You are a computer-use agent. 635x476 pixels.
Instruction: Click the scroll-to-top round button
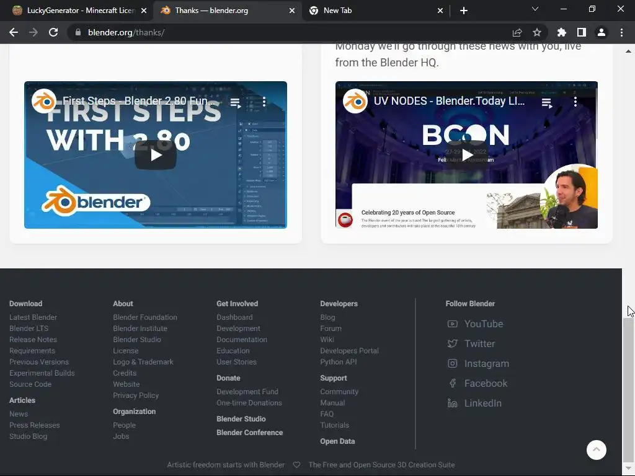coord(597,450)
